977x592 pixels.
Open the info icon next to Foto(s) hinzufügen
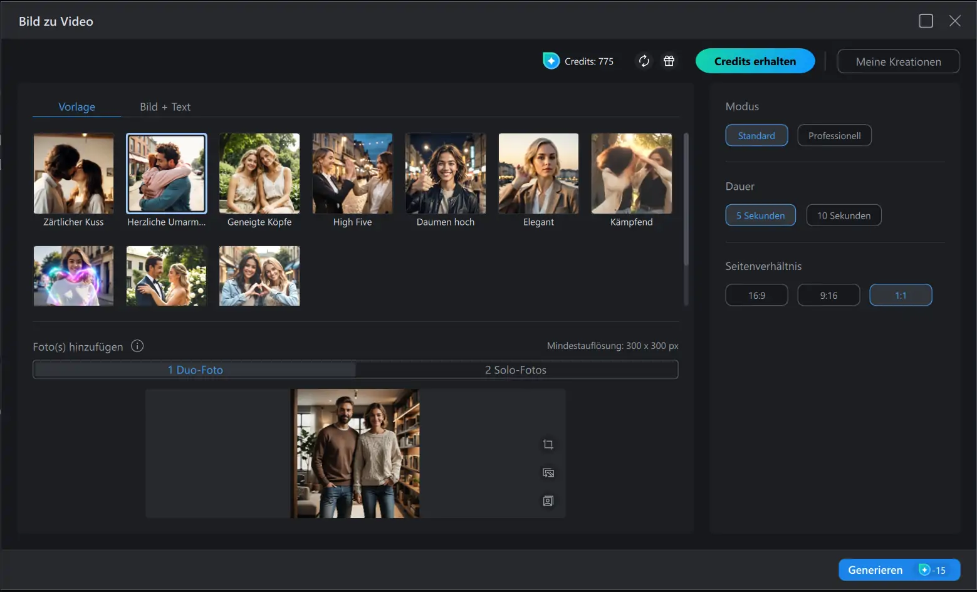coord(137,346)
